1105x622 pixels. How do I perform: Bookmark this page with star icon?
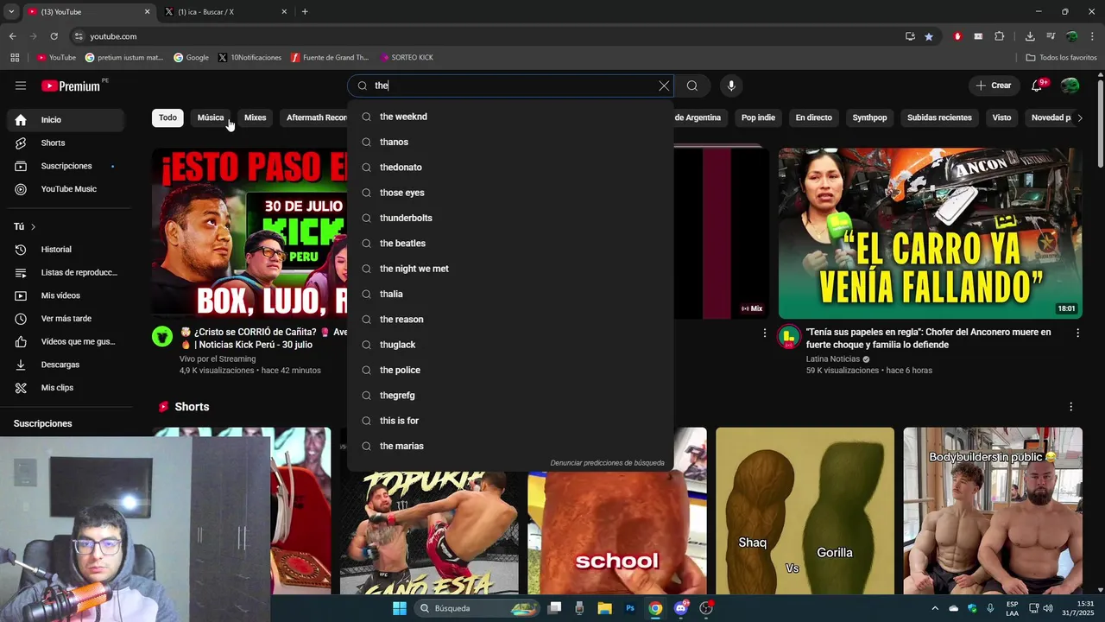pyautogui.click(x=929, y=36)
